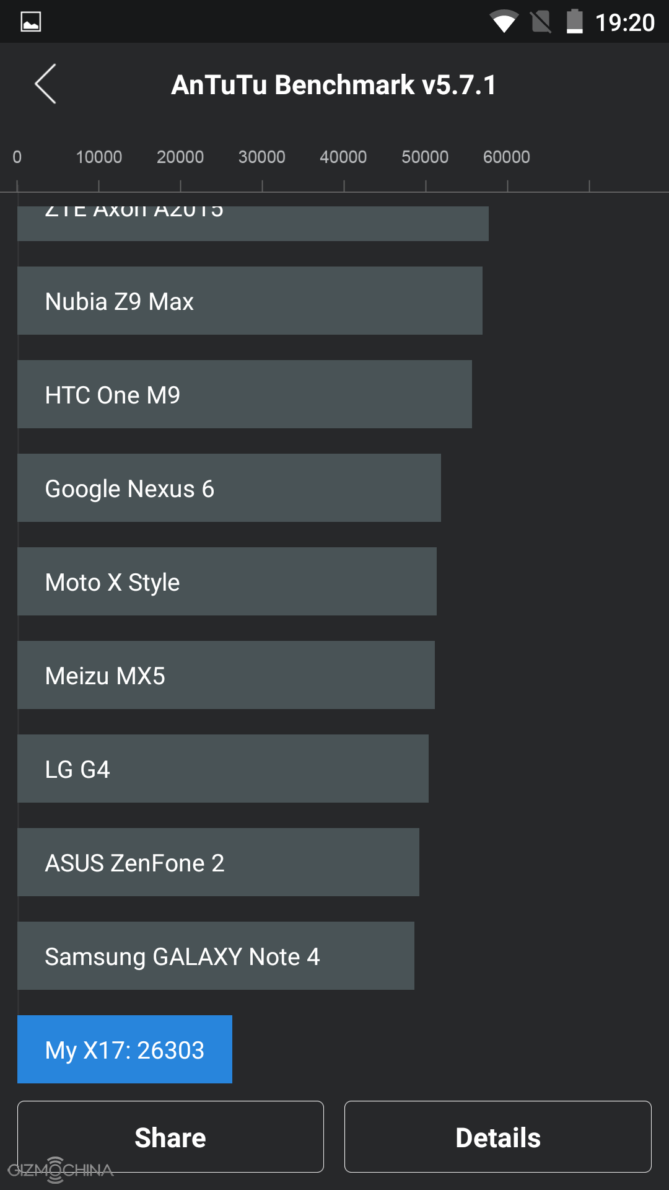Tap the picture notification icon
The width and height of the screenshot is (669, 1190).
pyautogui.click(x=31, y=22)
